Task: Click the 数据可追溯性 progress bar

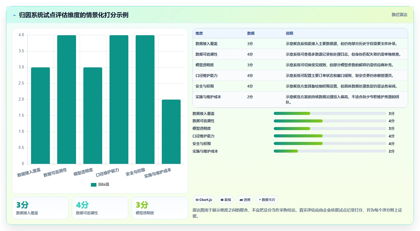Action: click(x=330, y=121)
